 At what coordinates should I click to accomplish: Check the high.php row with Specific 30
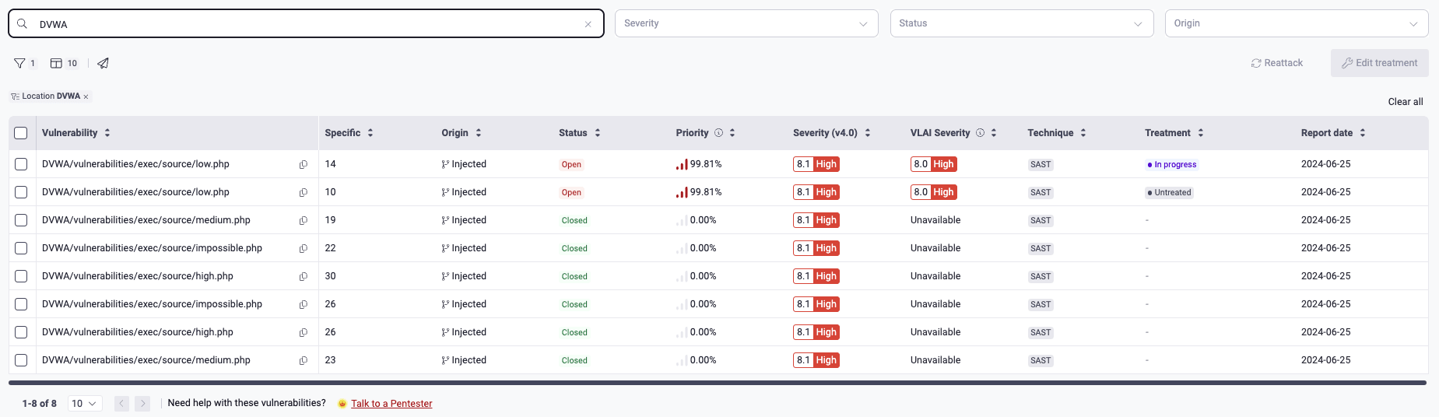click(x=21, y=276)
